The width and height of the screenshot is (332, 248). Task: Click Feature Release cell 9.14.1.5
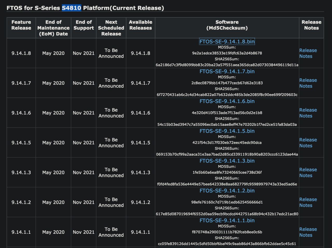tap(21, 143)
